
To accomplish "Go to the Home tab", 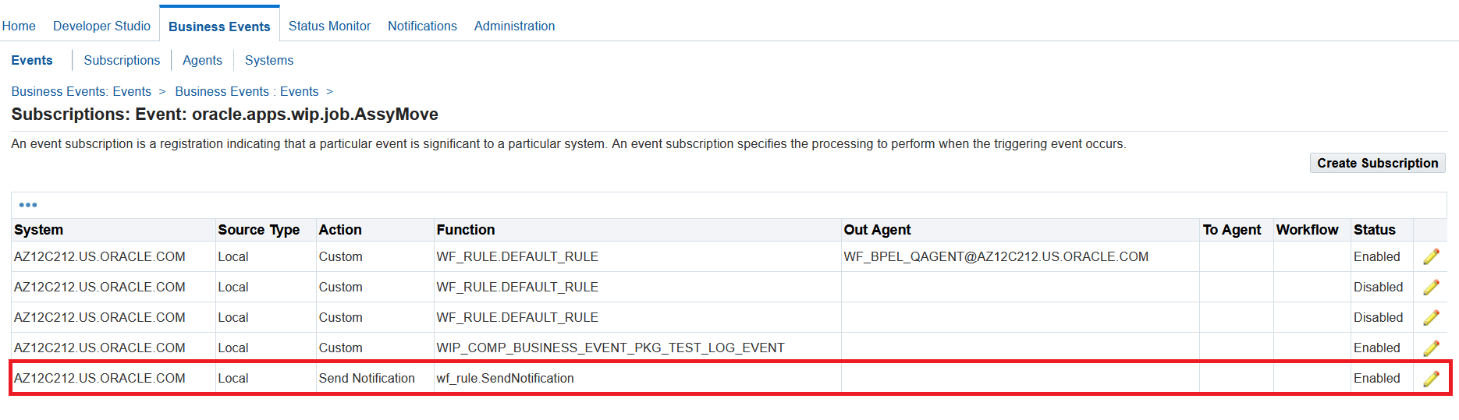I will click(19, 26).
